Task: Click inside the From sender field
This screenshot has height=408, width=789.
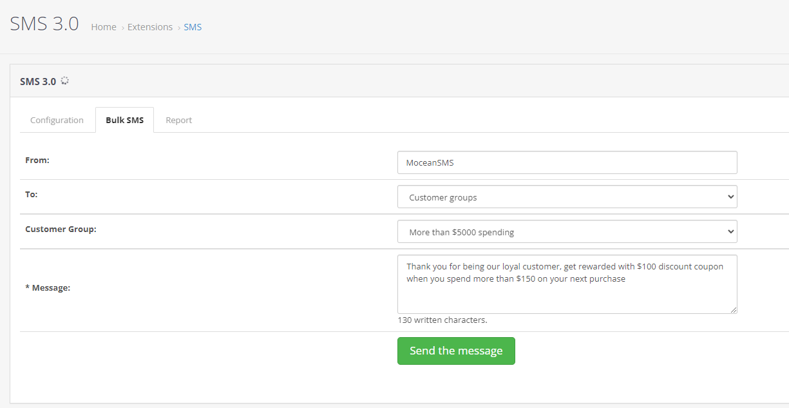Action: 566,162
